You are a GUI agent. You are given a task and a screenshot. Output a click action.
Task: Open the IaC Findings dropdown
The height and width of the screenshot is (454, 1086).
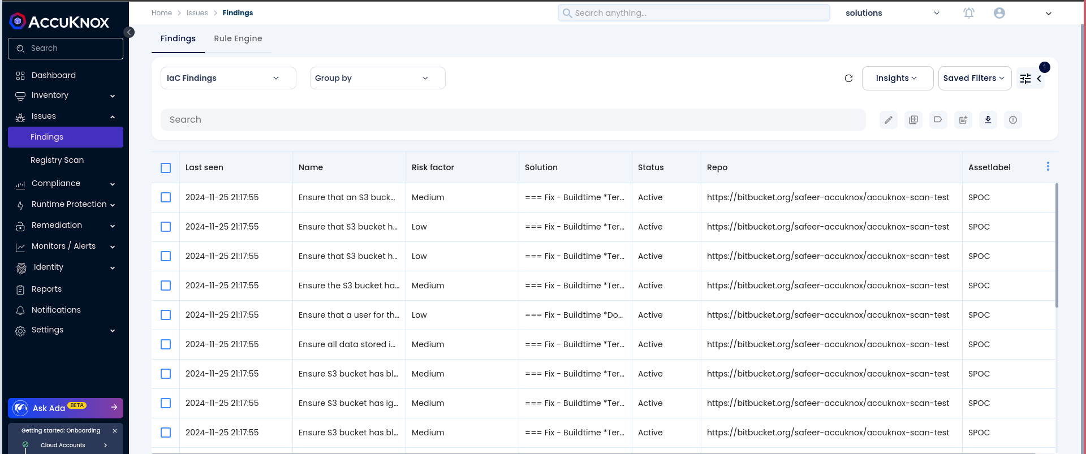[229, 78]
